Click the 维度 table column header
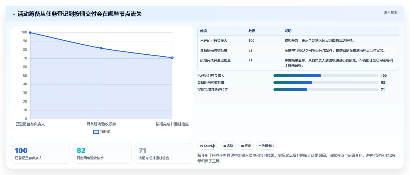Screen dimensions: 410x175 coord(203,31)
